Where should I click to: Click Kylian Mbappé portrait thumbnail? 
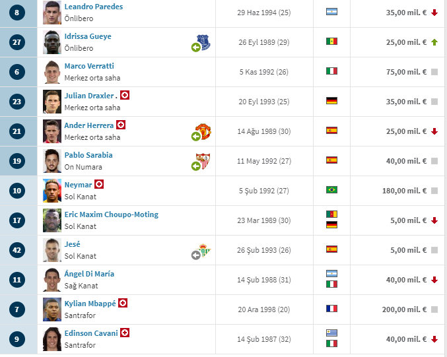(52, 309)
